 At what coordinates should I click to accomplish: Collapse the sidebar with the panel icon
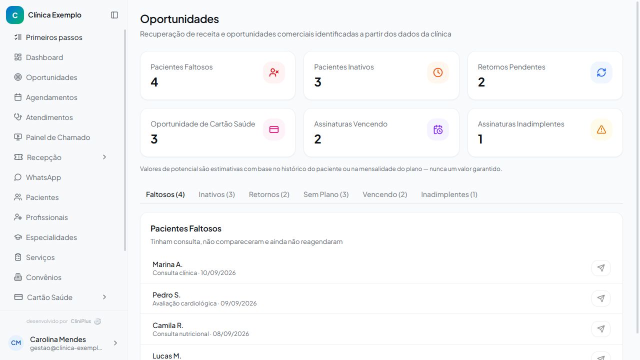pyautogui.click(x=114, y=15)
